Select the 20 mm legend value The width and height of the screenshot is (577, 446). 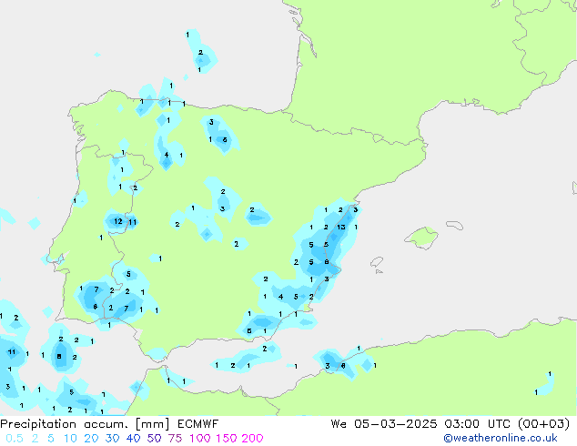click(x=91, y=439)
